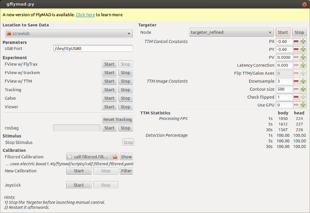Click the Flip TTM/Galvo Axes minus icon
This screenshot has height=213, width=310.
point(296,73)
